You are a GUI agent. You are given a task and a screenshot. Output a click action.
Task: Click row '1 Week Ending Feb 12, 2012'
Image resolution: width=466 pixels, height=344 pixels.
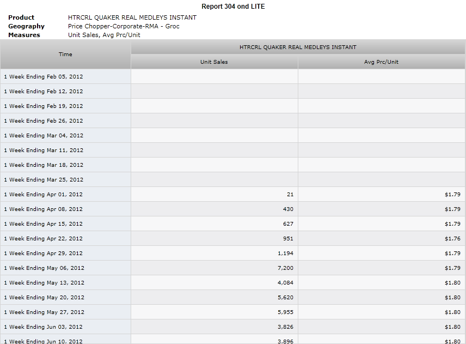point(232,92)
